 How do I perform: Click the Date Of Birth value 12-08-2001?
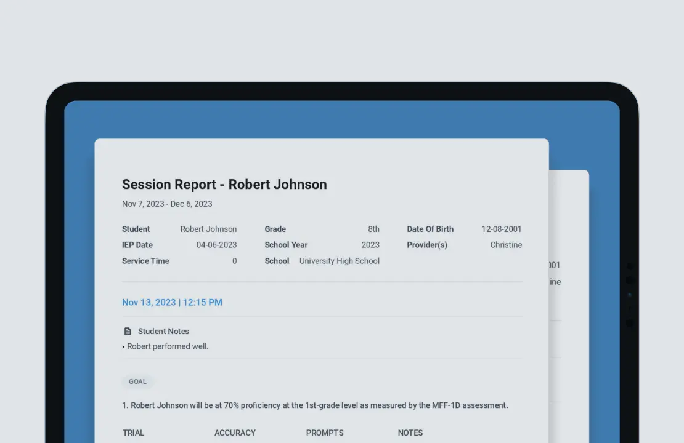click(x=502, y=229)
